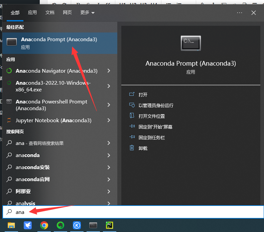Open Evernote elephant icon on taskbar
The image size is (264, 232).
point(60,225)
